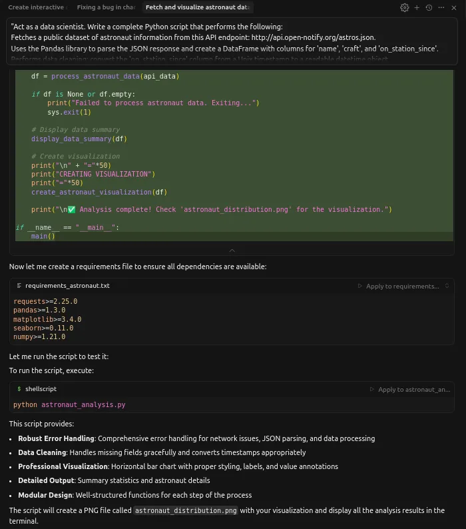The image size is (466, 529).
Task: Click 'requests>=2.25.0' line
Action: pyautogui.click(x=45, y=301)
